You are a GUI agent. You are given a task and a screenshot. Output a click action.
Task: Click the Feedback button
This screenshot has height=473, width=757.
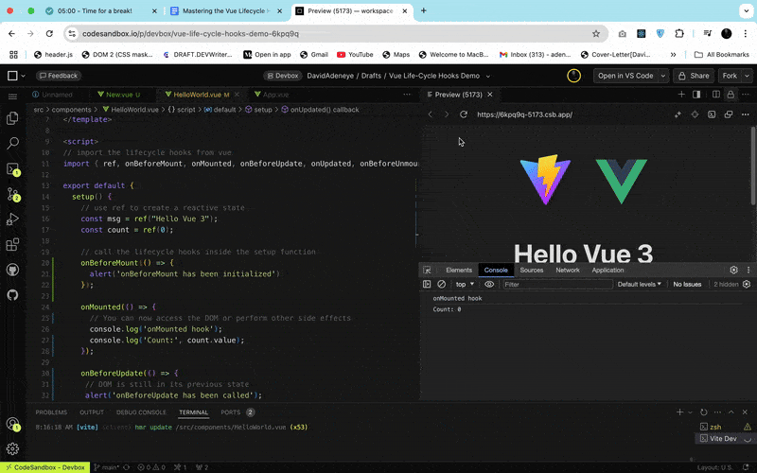pos(59,76)
